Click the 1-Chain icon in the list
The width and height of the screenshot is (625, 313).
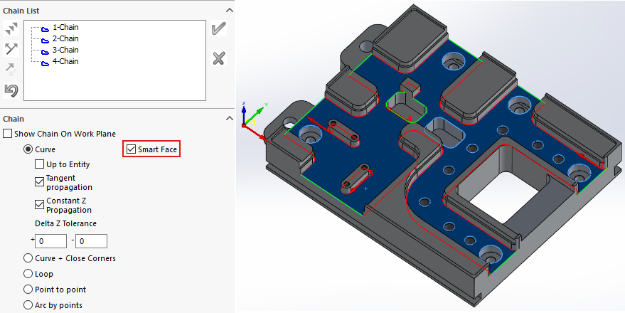[45, 28]
